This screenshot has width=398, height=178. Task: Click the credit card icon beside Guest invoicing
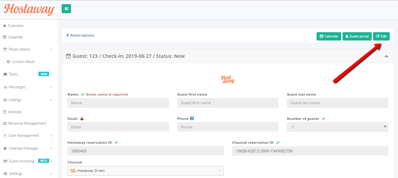(x=5, y=161)
